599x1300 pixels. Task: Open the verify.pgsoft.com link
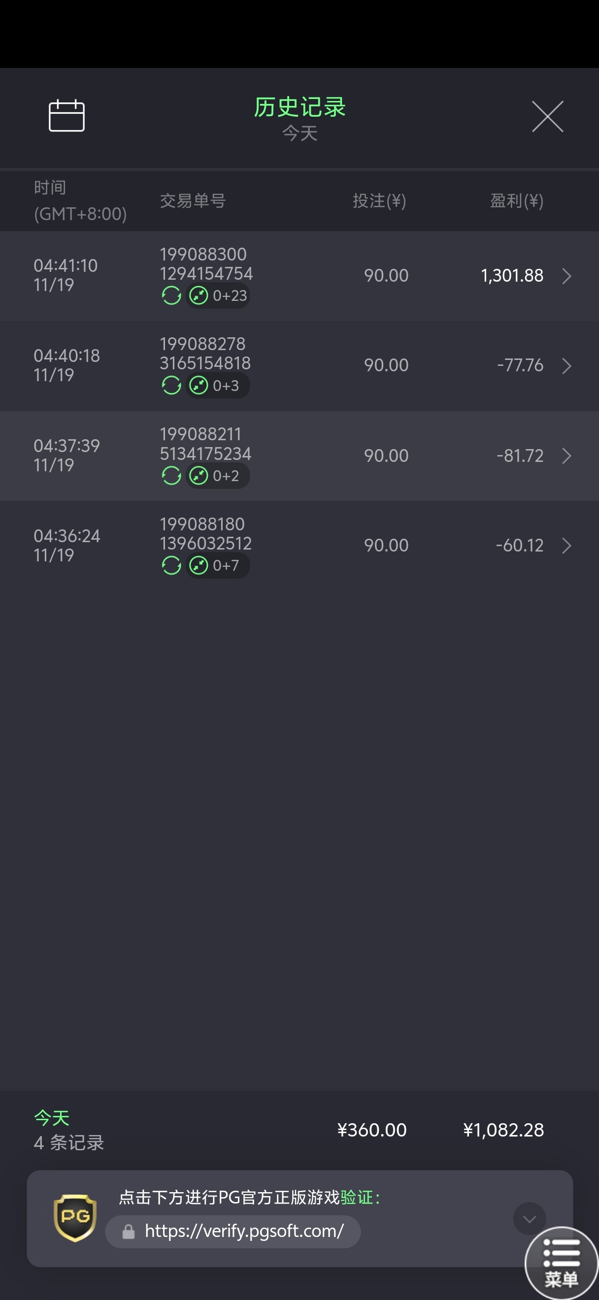[244, 1232]
